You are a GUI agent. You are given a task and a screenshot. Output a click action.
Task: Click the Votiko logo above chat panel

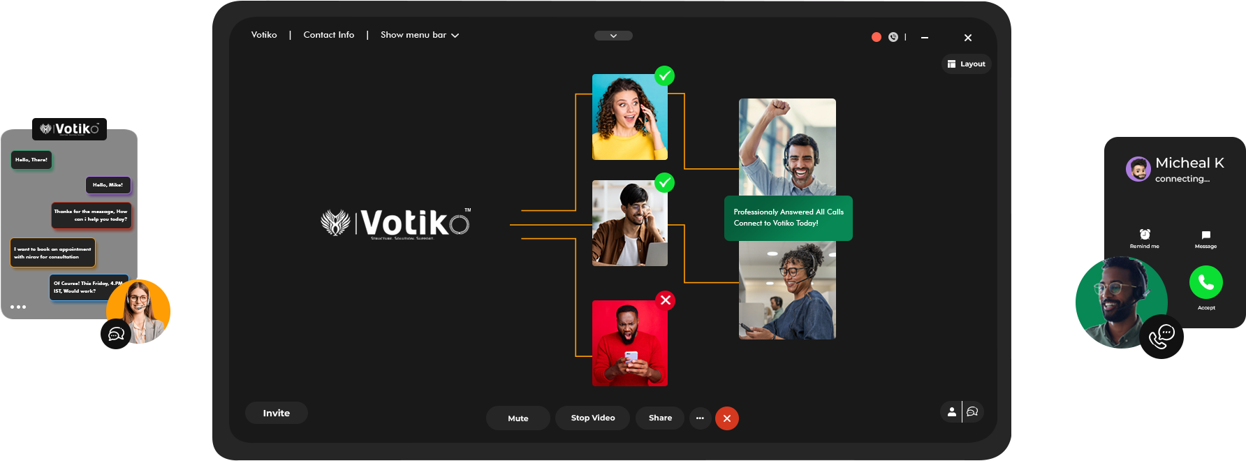(x=69, y=129)
